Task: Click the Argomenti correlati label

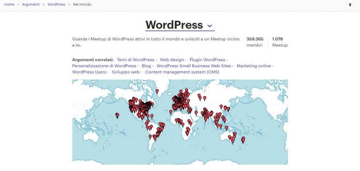Action: pos(93,60)
